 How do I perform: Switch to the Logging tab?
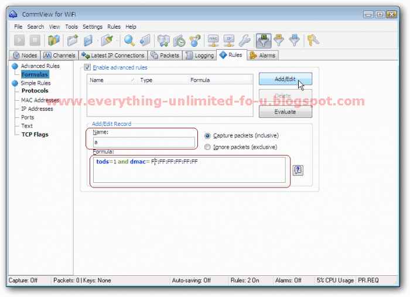point(200,56)
